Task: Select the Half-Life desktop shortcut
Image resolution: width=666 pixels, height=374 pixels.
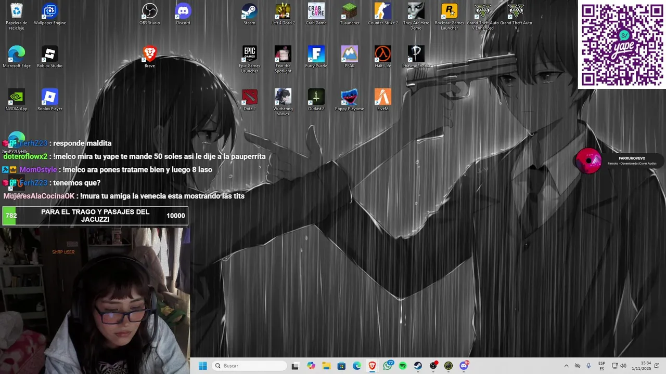Action: tap(383, 57)
